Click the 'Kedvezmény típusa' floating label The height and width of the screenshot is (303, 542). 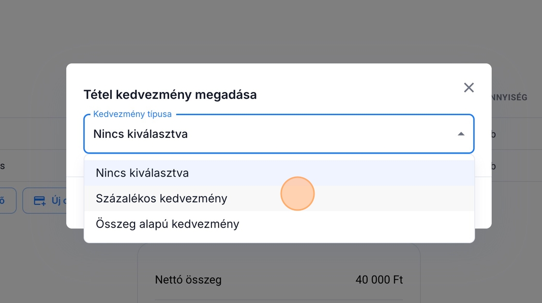click(x=132, y=114)
